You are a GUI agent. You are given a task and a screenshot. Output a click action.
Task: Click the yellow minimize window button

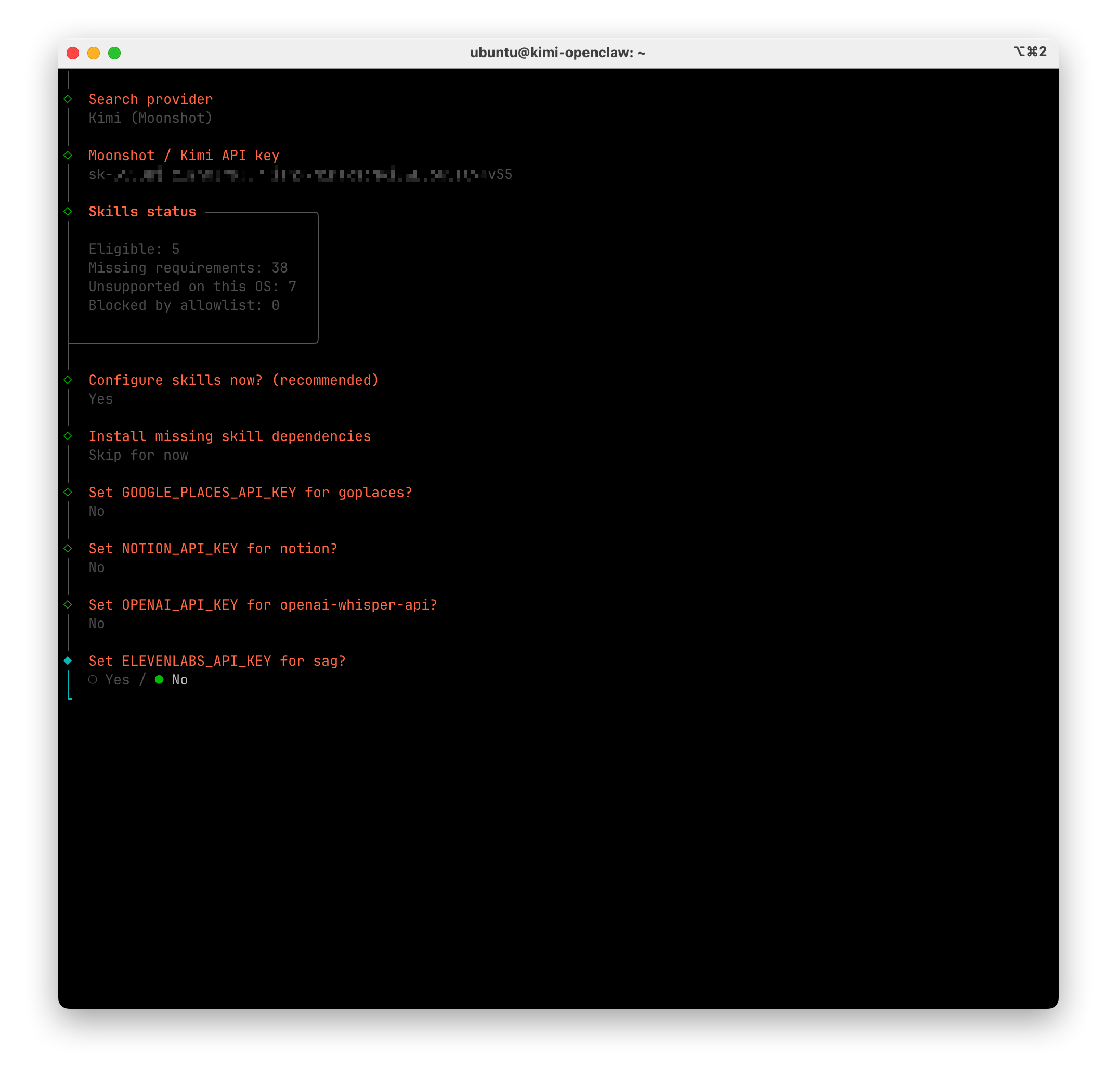(x=94, y=53)
